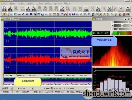Click the speed slider knob in controller
Image resolution: width=132 pixels, height=100 pixels.
[x=118, y=29]
